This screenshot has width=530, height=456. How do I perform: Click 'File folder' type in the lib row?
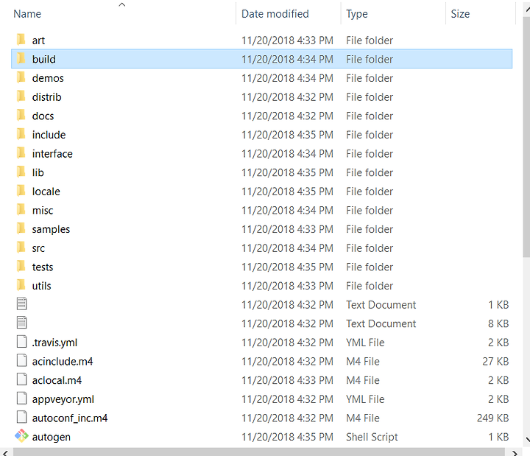(370, 172)
